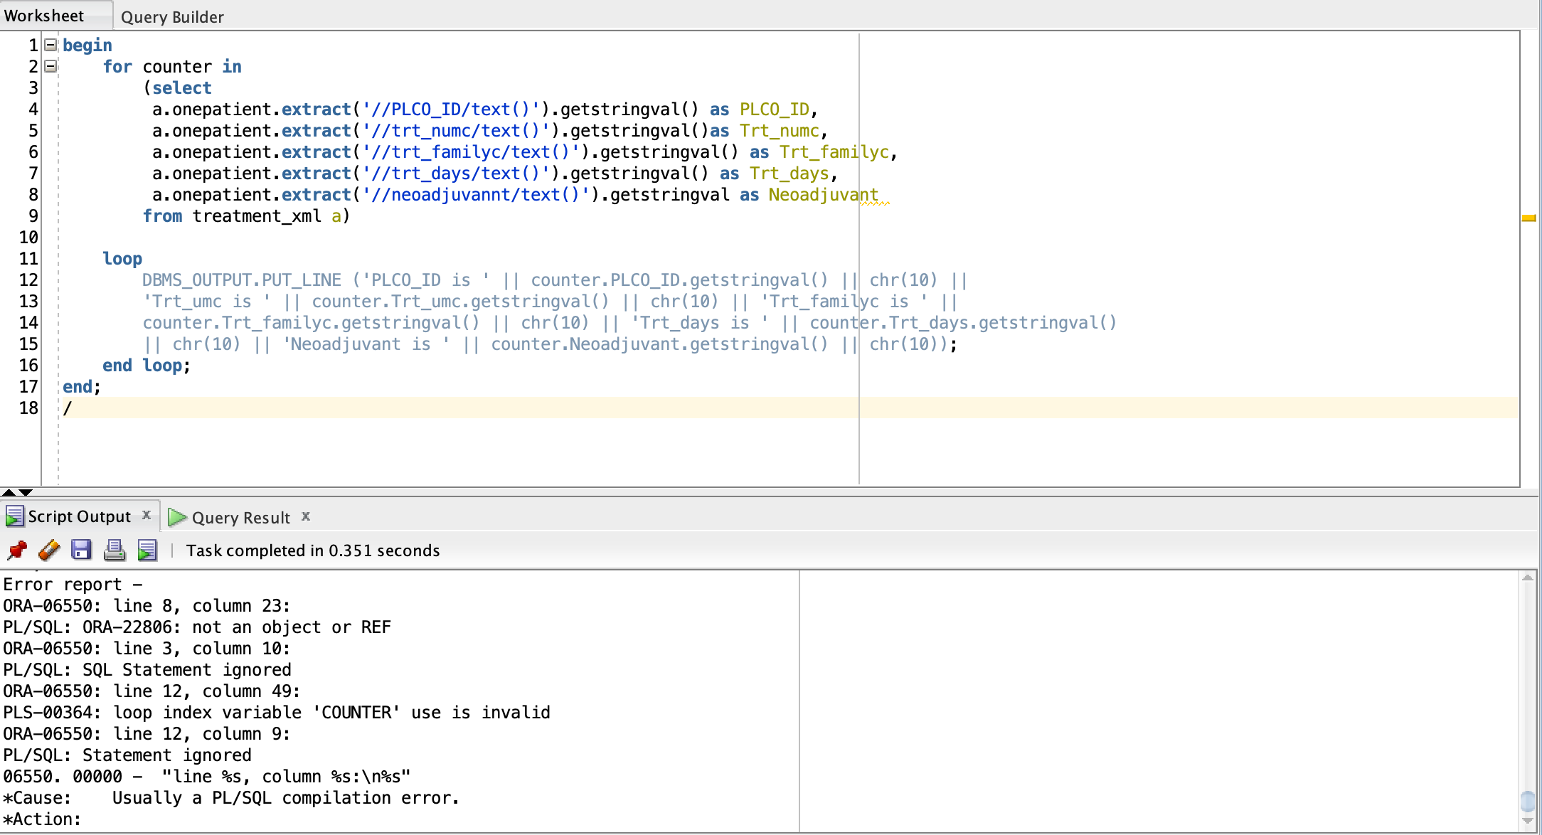The width and height of the screenshot is (1542, 835).
Task: Click the output scrollbar thumb
Action: pyautogui.click(x=1527, y=801)
